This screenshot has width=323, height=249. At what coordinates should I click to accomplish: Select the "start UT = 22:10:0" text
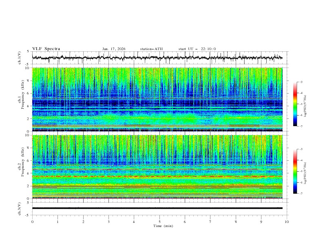(x=197, y=49)
